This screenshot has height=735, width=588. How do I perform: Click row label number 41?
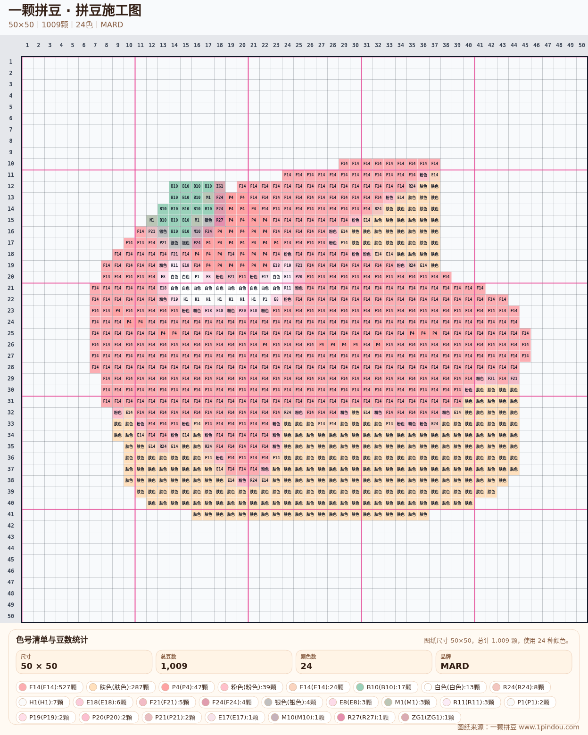coord(11,514)
